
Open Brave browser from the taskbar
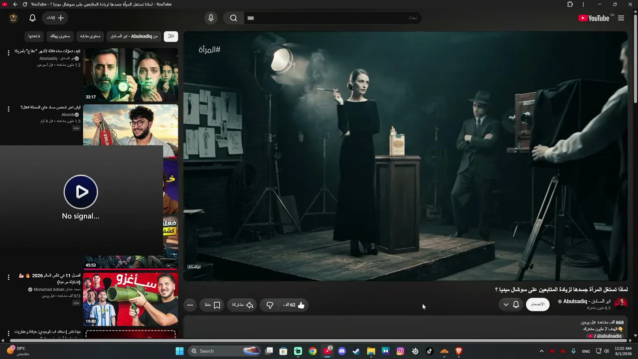pos(459,351)
